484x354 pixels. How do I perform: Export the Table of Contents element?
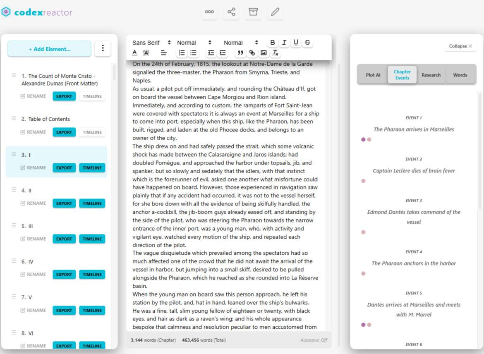tap(64, 132)
